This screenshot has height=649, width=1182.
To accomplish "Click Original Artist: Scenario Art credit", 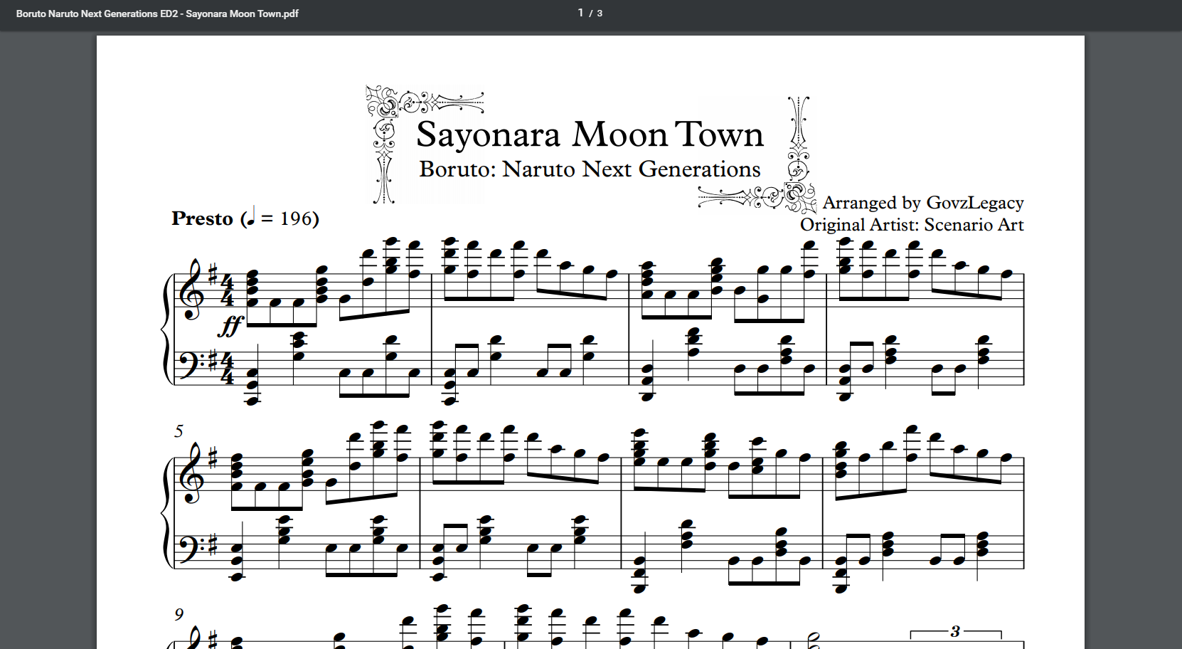I will 911,225.
